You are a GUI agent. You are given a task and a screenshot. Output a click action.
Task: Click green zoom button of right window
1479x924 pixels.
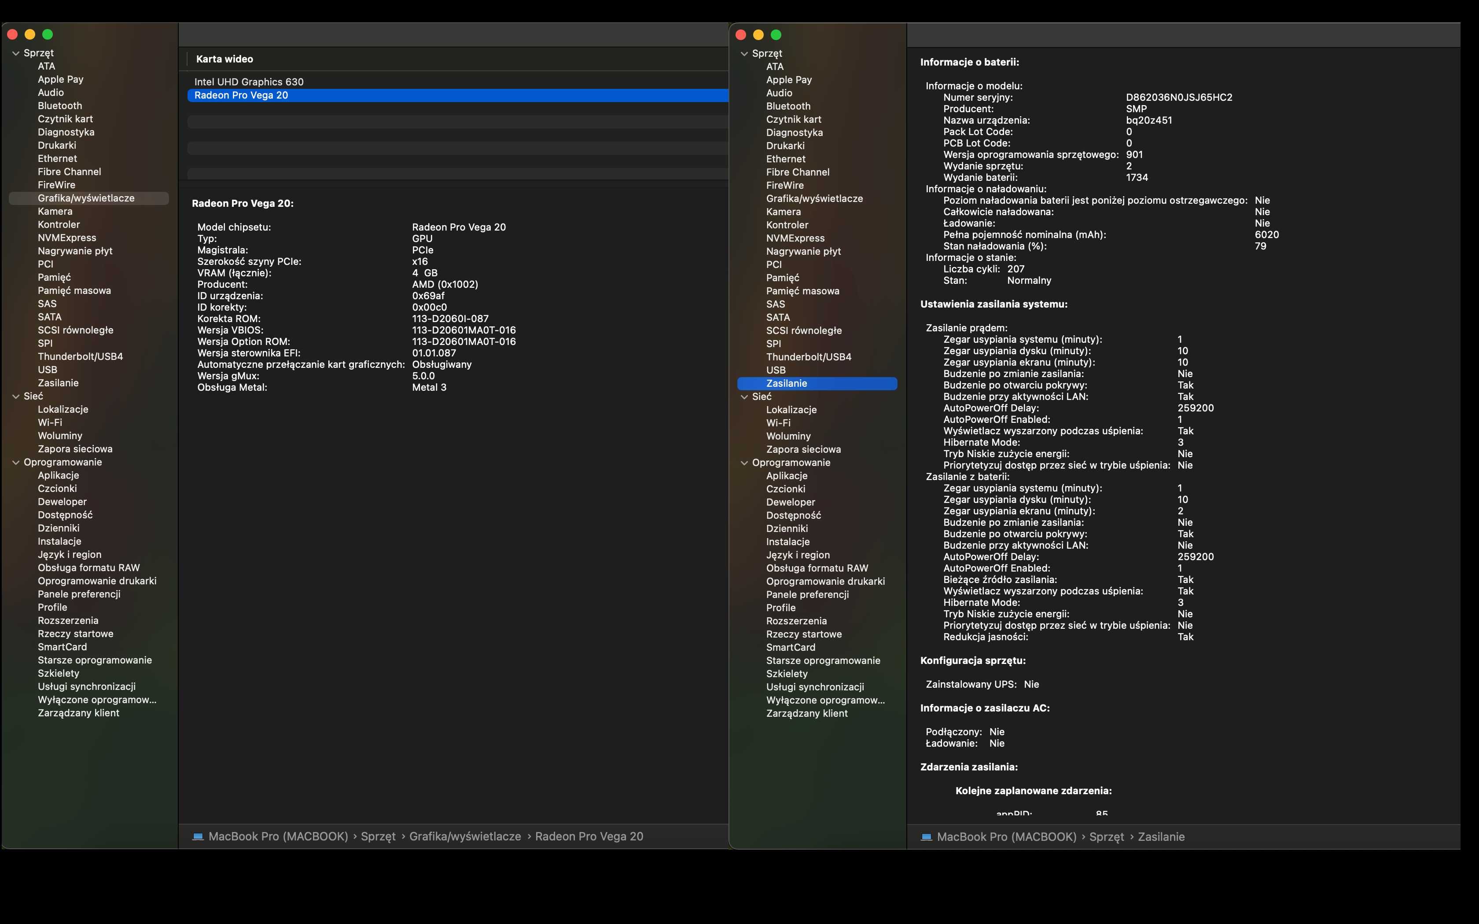[x=776, y=35]
